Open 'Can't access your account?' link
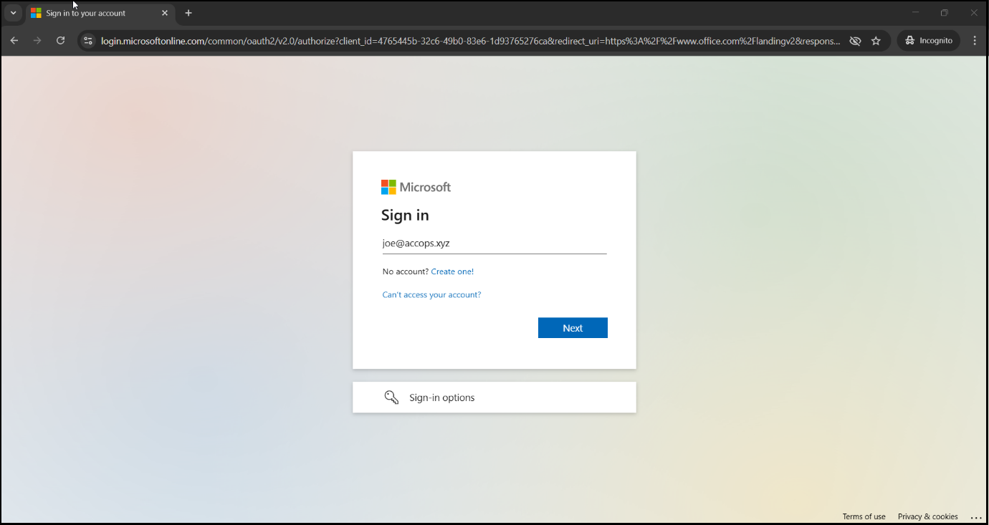 (431, 294)
